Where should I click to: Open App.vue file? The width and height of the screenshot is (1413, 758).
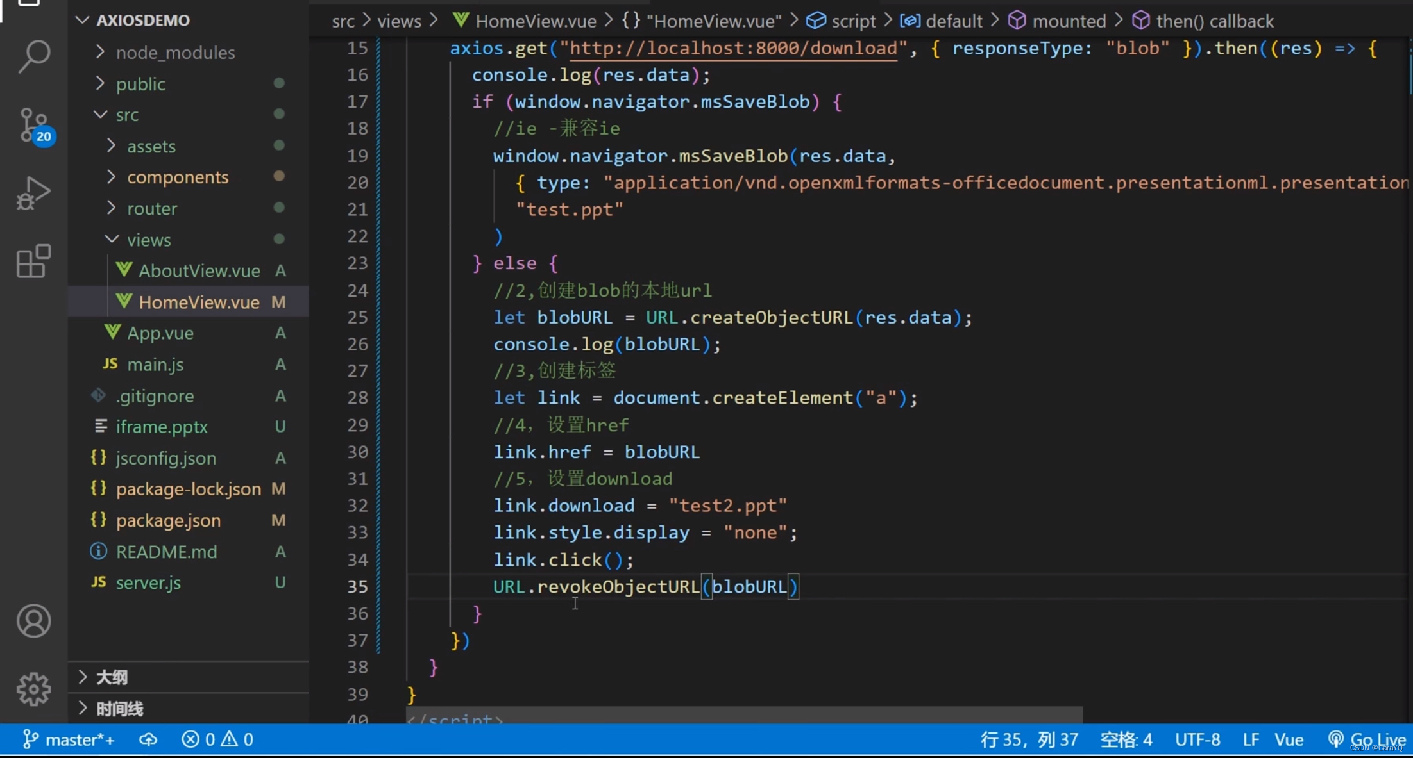(189, 333)
